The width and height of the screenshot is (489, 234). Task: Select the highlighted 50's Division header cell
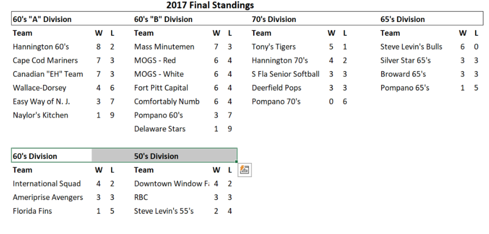pyautogui.click(x=157, y=156)
